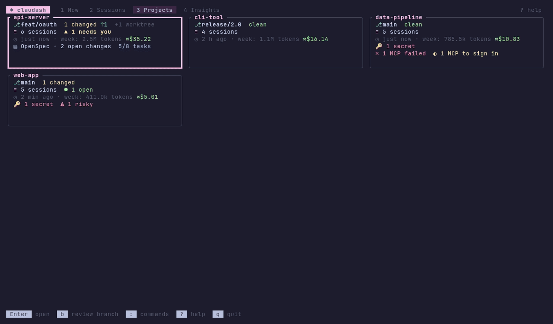Viewport: 553px width, 324px height.
Task: Open the ? help link at top right
Action: (x=531, y=10)
